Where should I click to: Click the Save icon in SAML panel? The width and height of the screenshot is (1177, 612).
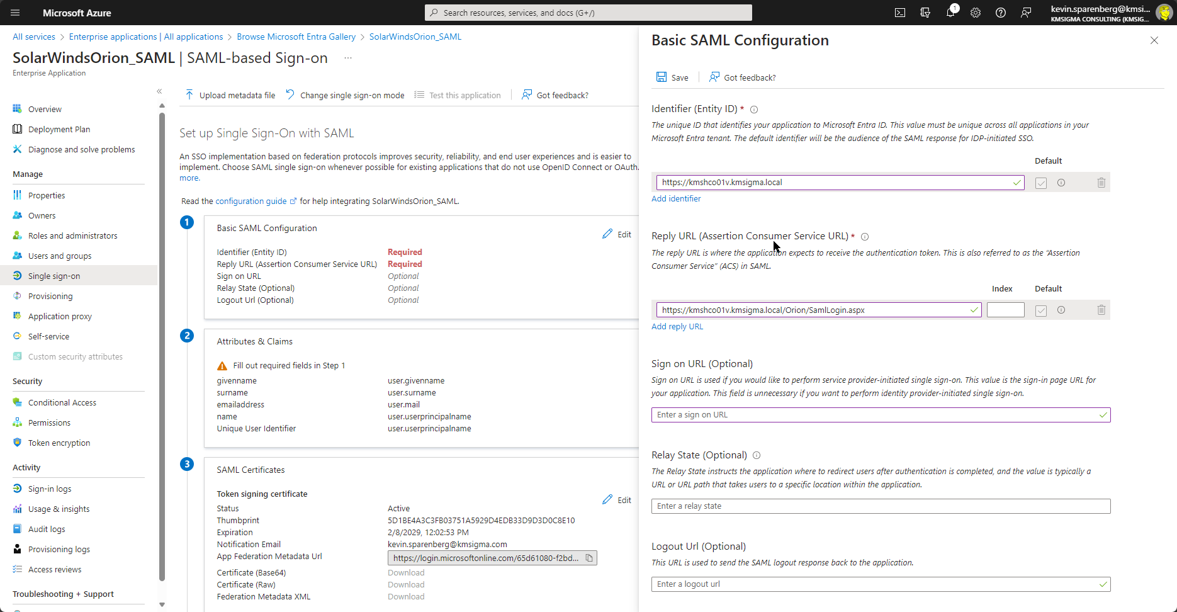662,77
